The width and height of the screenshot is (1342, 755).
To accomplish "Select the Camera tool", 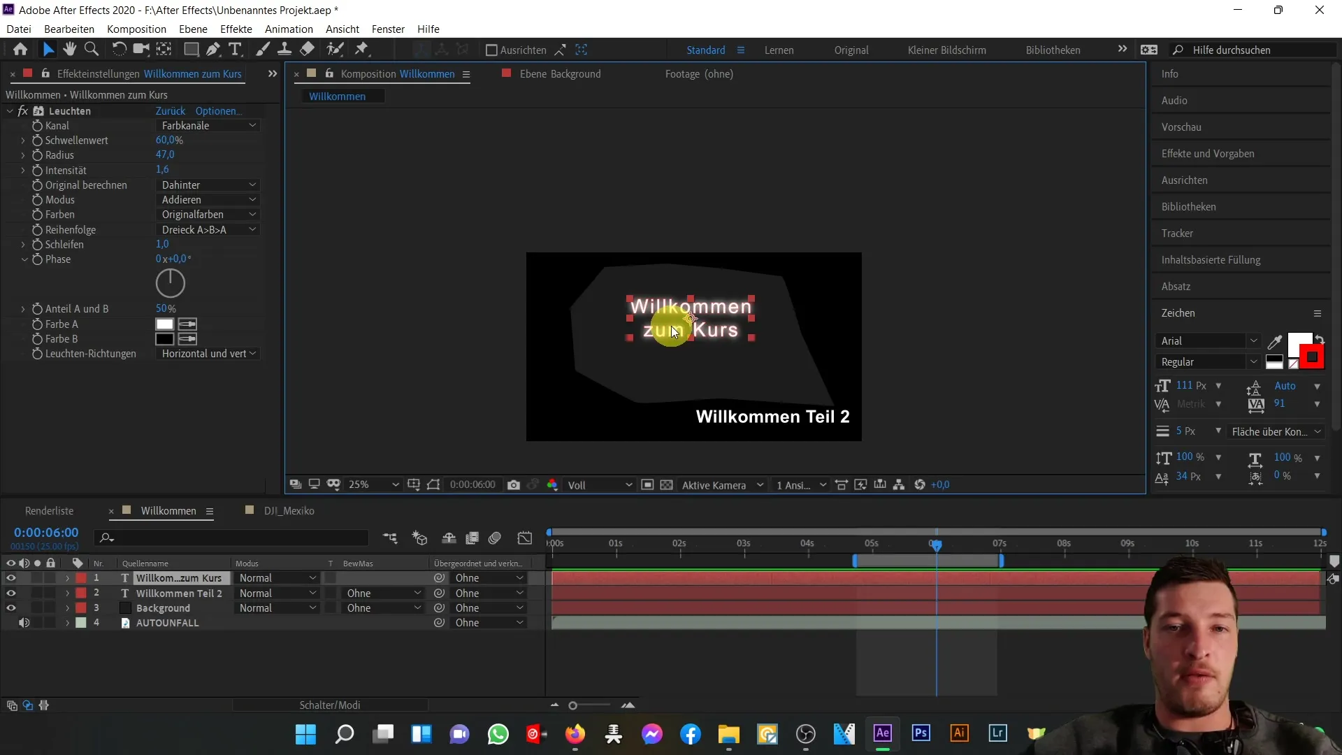I will [141, 50].
